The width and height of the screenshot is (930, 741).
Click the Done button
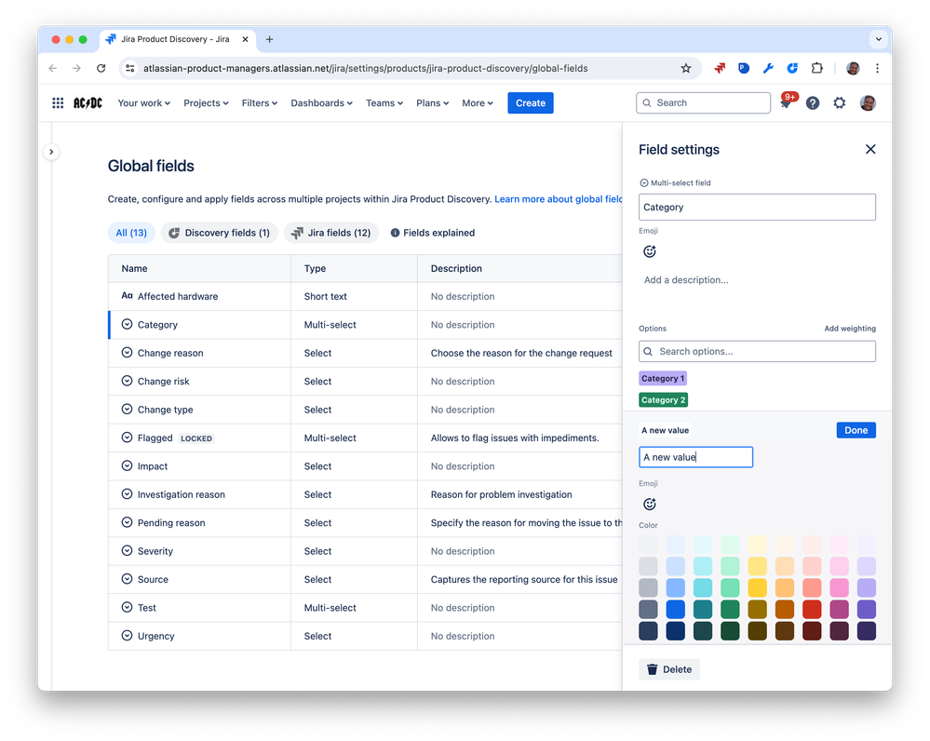tap(856, 430)
